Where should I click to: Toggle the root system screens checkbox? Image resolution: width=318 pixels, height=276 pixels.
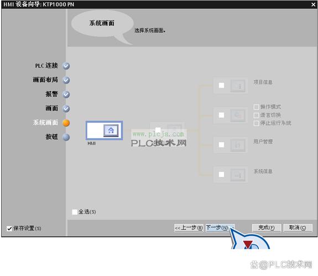(x=158, y=130)
